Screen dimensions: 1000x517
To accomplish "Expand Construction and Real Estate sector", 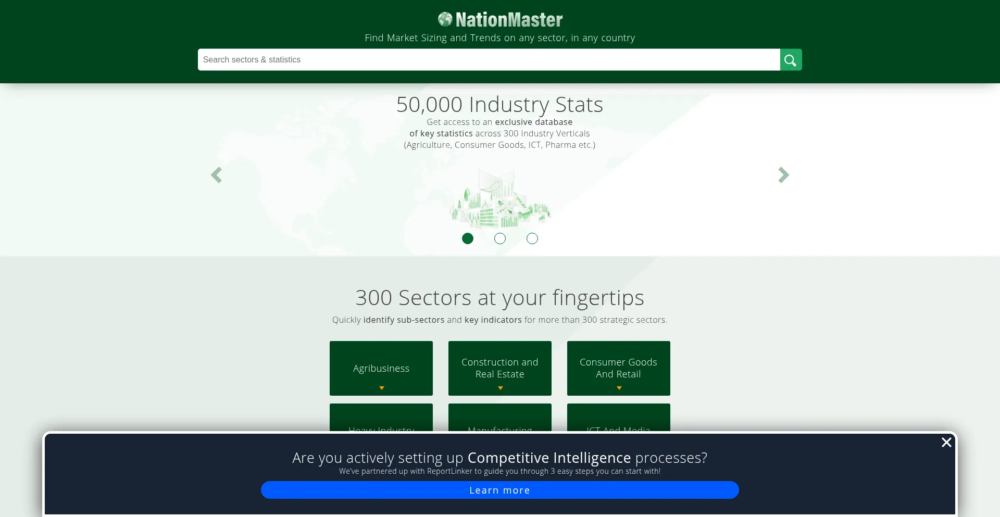I will click(500, 368).
